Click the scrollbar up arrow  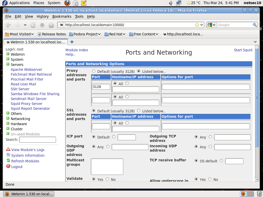click(x=257, y=47)
